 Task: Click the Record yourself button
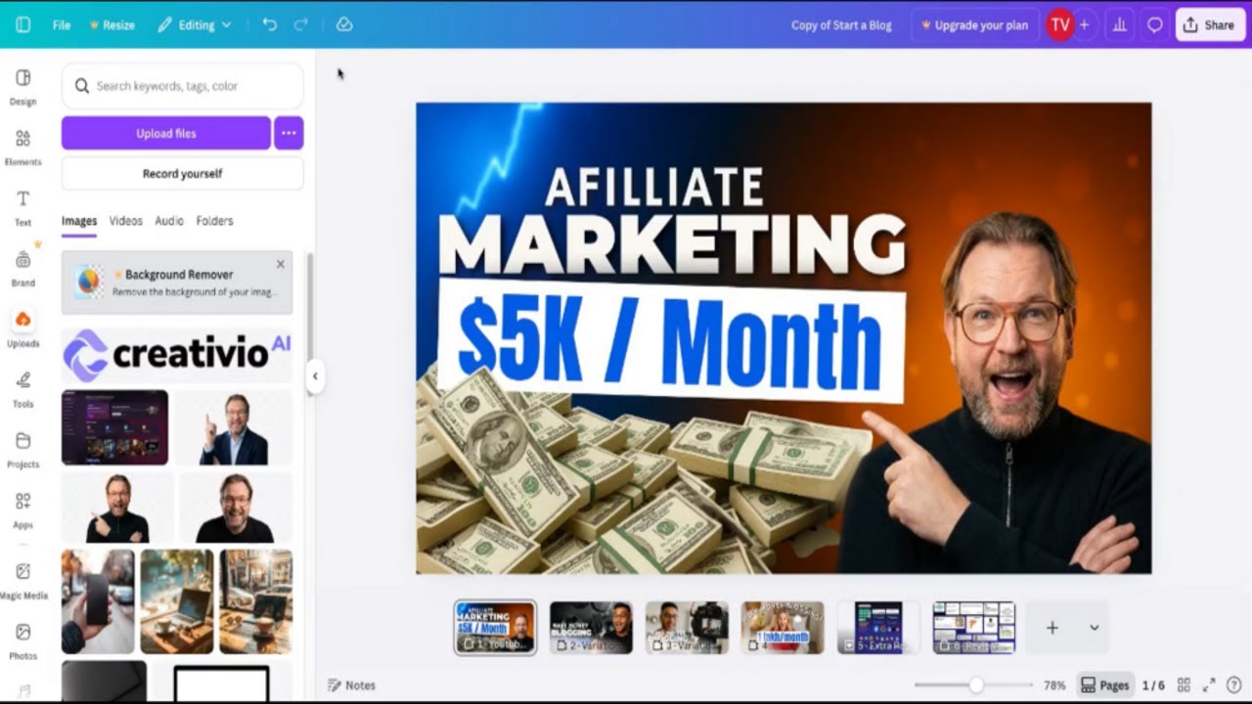183,173
